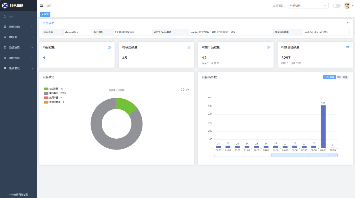Collapse the 平台信息 panel
Screen dimensions: 355x198
coord(348,23)
